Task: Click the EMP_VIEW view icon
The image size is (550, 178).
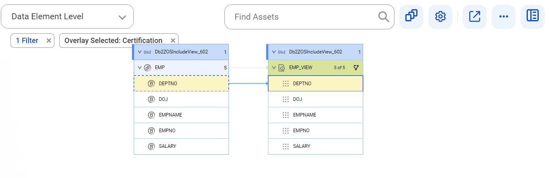Action: (x=282, y=68)
